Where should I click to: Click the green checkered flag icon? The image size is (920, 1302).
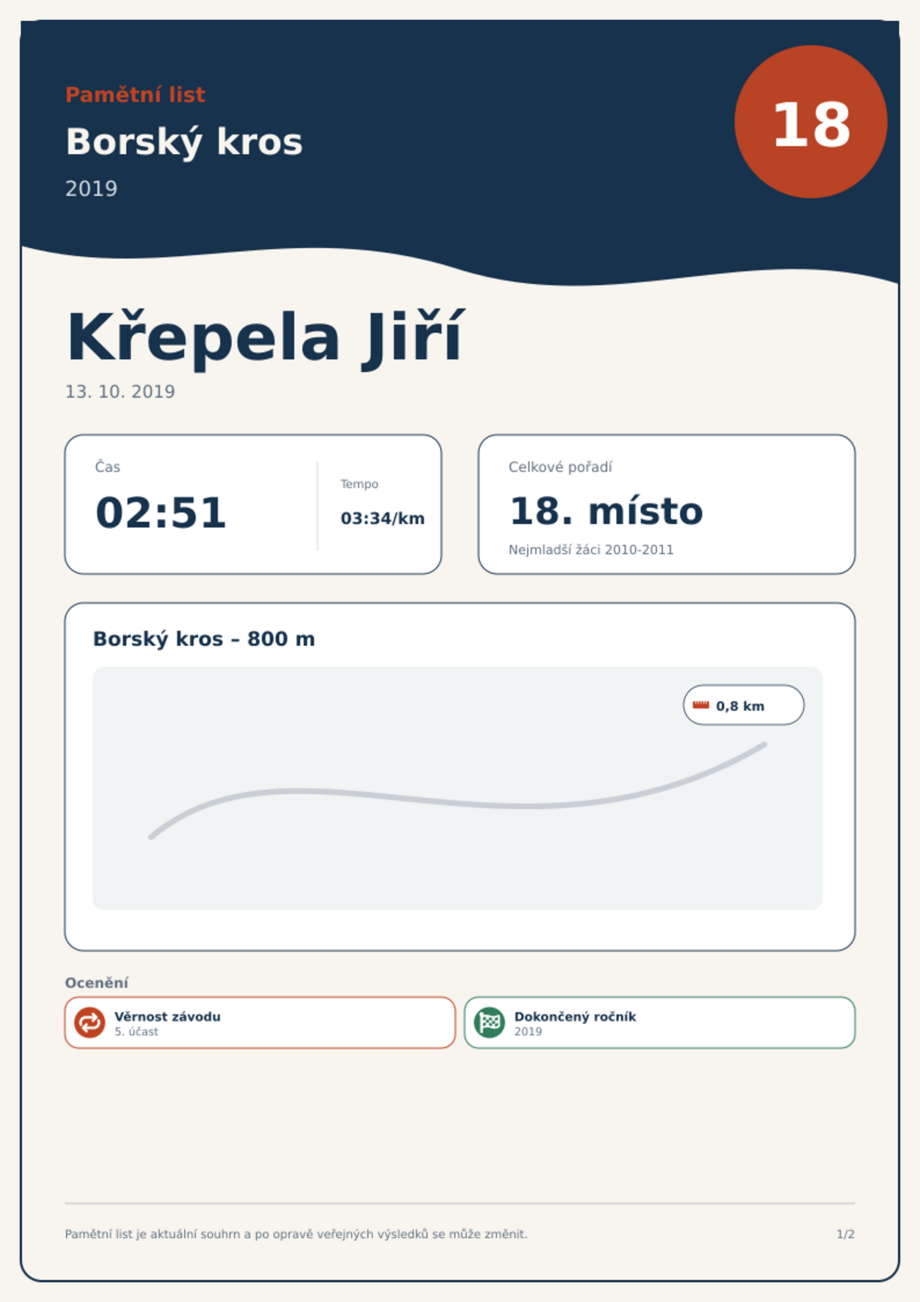tap(490, 1022)
